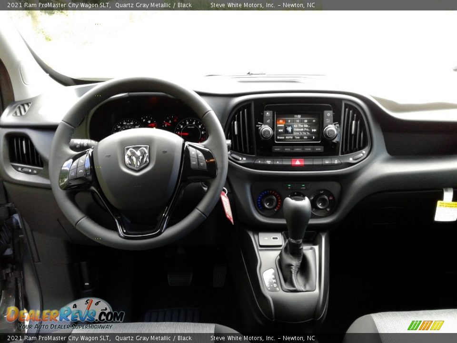Toggle the A/C button with green indicator
Image resolution: width=457 pixels, height=343 pixels.
point(289,187)
